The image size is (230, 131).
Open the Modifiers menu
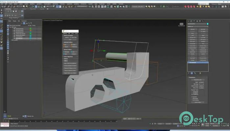32,4
